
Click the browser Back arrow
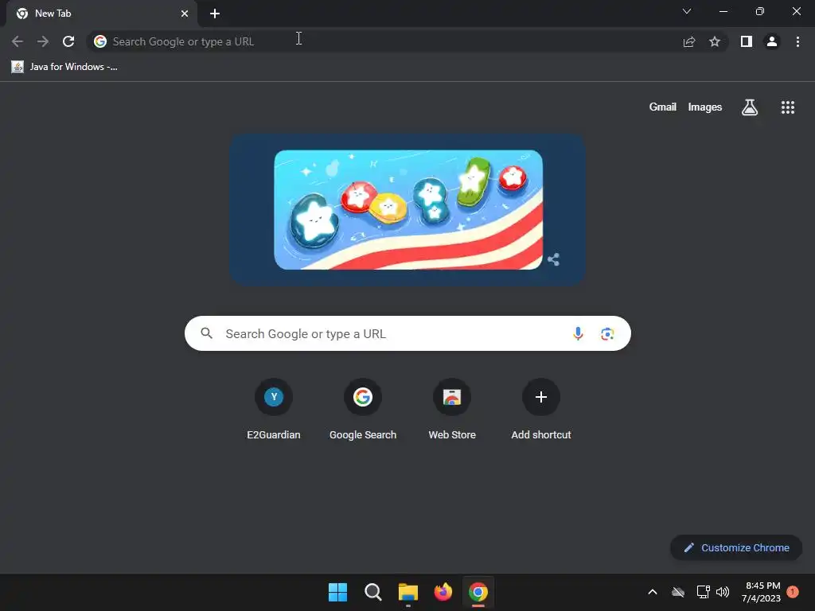[18, 41]
